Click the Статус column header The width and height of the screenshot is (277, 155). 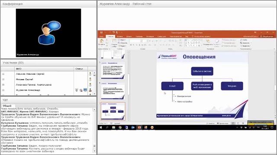(81, 69)
